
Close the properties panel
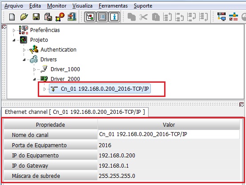pos(242,105)
